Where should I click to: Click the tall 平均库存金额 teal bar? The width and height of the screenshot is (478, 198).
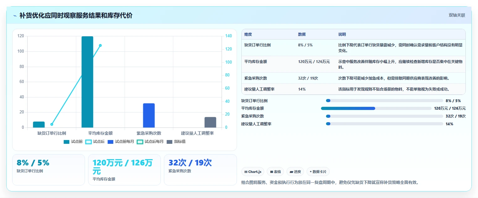click(87, 82)
